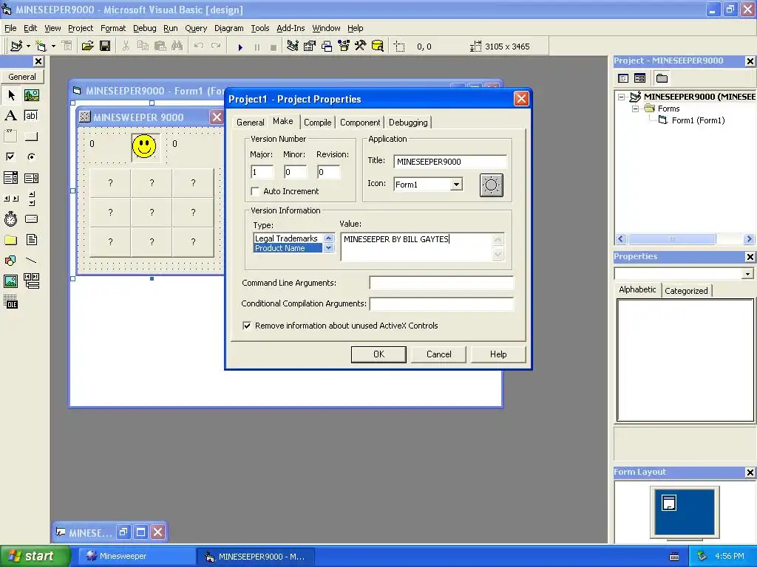Select the PictureBox tool in toolbox
The height and width of the screenshot is (567, 757).
(x=31, y=95)
